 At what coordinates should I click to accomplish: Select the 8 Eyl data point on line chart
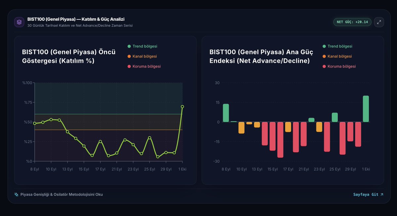coord(35,123)
